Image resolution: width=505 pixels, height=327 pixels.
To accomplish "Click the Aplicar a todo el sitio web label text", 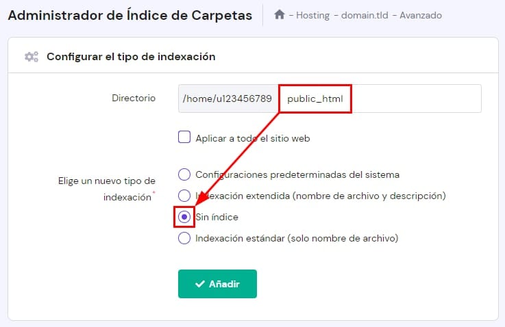I will pyautogui.click(x=253, y=138).
